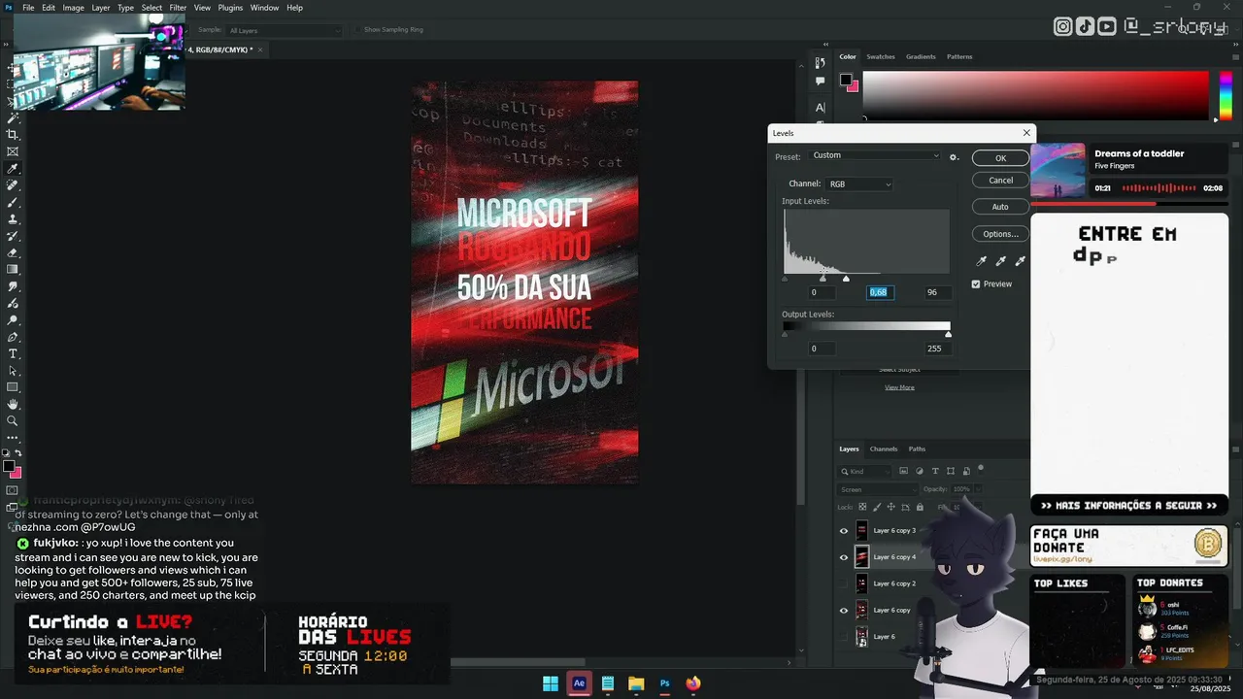Select the Hand tool
Screen dimensions: 1243x699
tap(13, 404)
